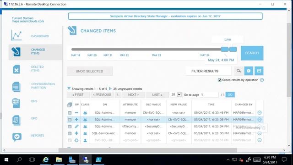Image resolution: width=293 pixels, height=165 pixels.
Task: Click the export results icon
Action: tap(259, 71)
